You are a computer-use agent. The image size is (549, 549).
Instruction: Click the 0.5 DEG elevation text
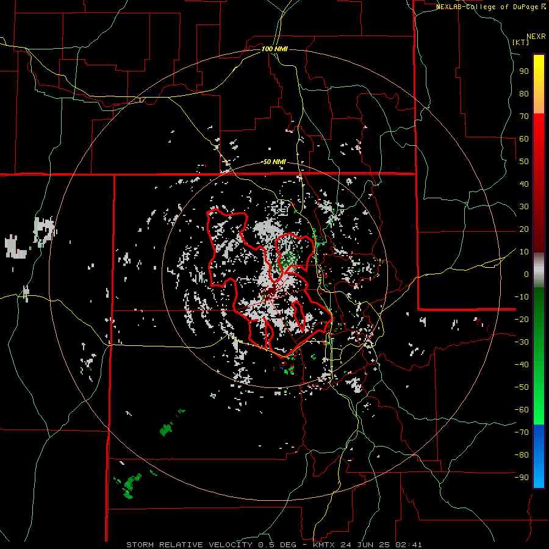click(x=278, y=545)
